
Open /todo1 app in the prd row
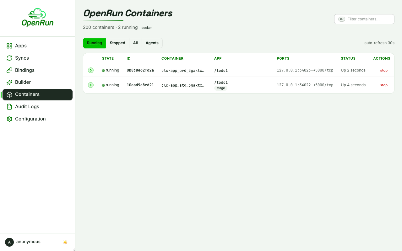click(x=221, y=71)
